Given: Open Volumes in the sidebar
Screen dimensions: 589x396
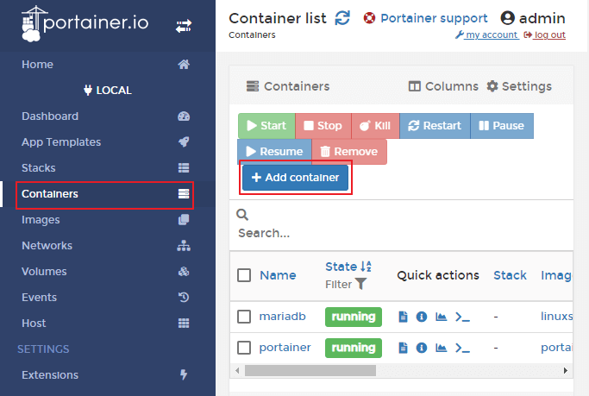Looking at the screenshot, I should 44,271.
